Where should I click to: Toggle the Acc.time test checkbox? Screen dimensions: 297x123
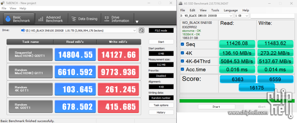(182, 69)
